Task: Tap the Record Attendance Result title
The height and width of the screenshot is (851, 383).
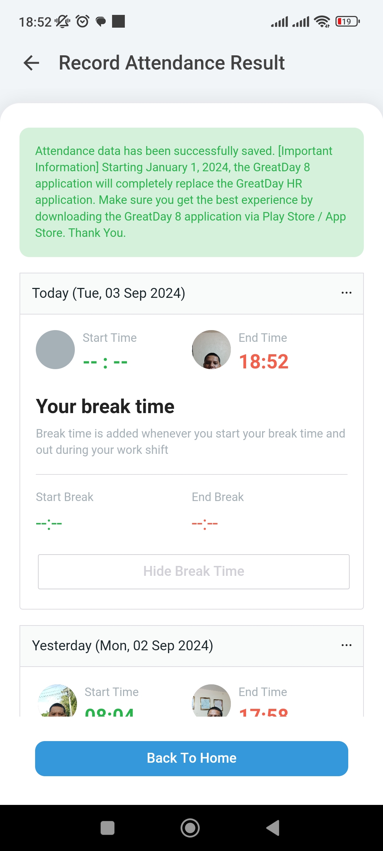Action: click(x=172, y=63)
